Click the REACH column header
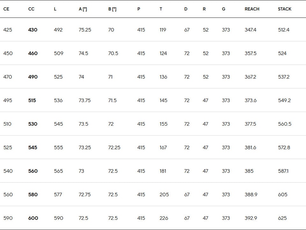306x230 pixels. [252, 9]
